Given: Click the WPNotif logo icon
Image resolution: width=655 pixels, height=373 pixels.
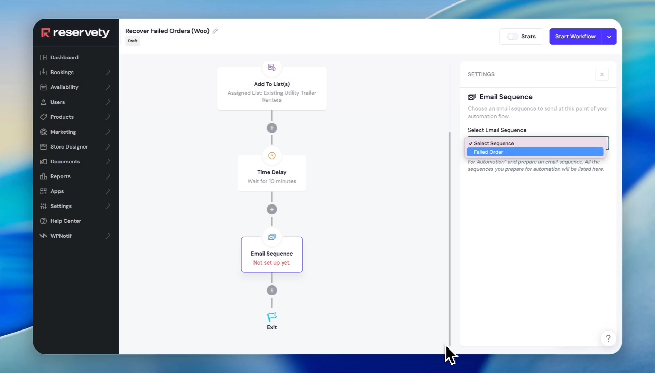Looking at the screenshot, I should [x=43, y=236].
